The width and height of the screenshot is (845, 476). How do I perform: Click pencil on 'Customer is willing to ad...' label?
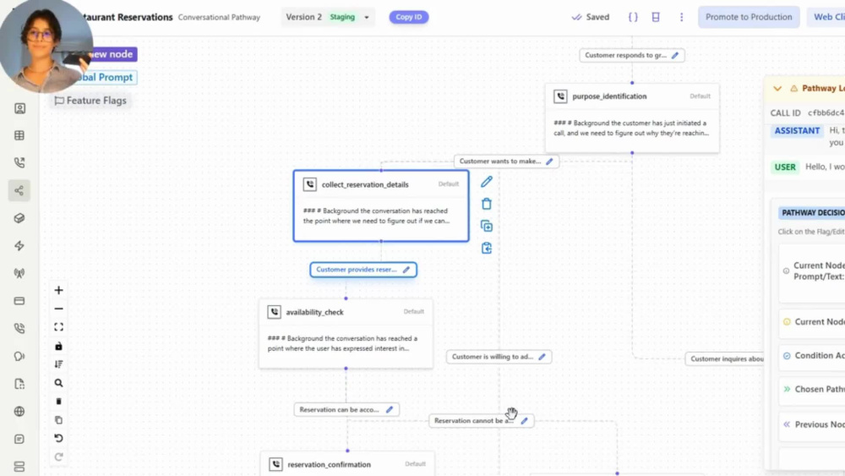(x=542, y=357)
